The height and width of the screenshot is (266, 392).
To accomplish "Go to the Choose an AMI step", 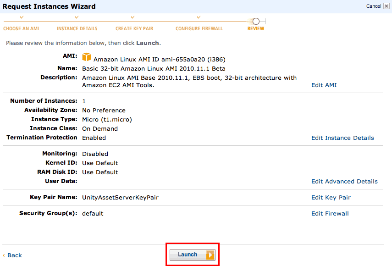I will pos(22,28).
